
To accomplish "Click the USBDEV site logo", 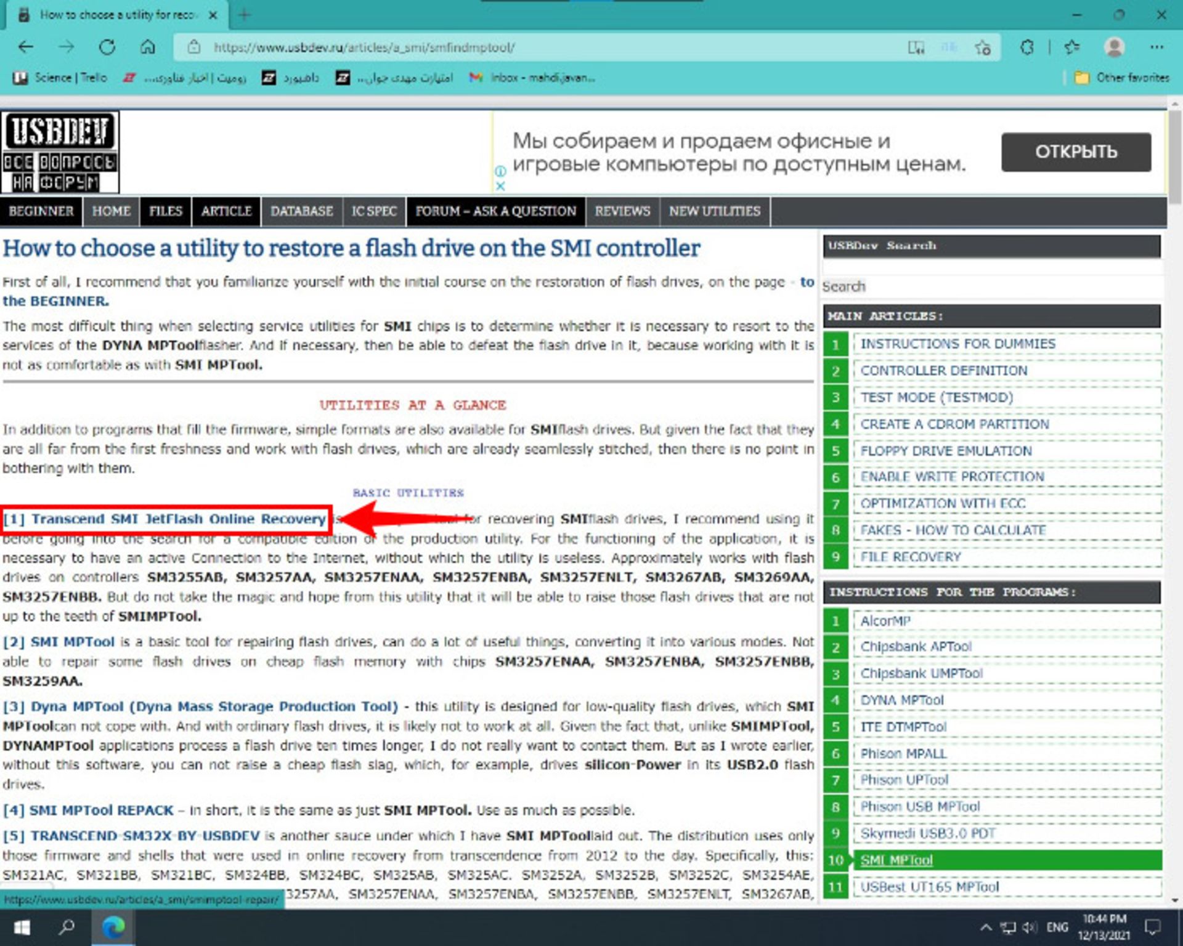I will tap(60, 152).
